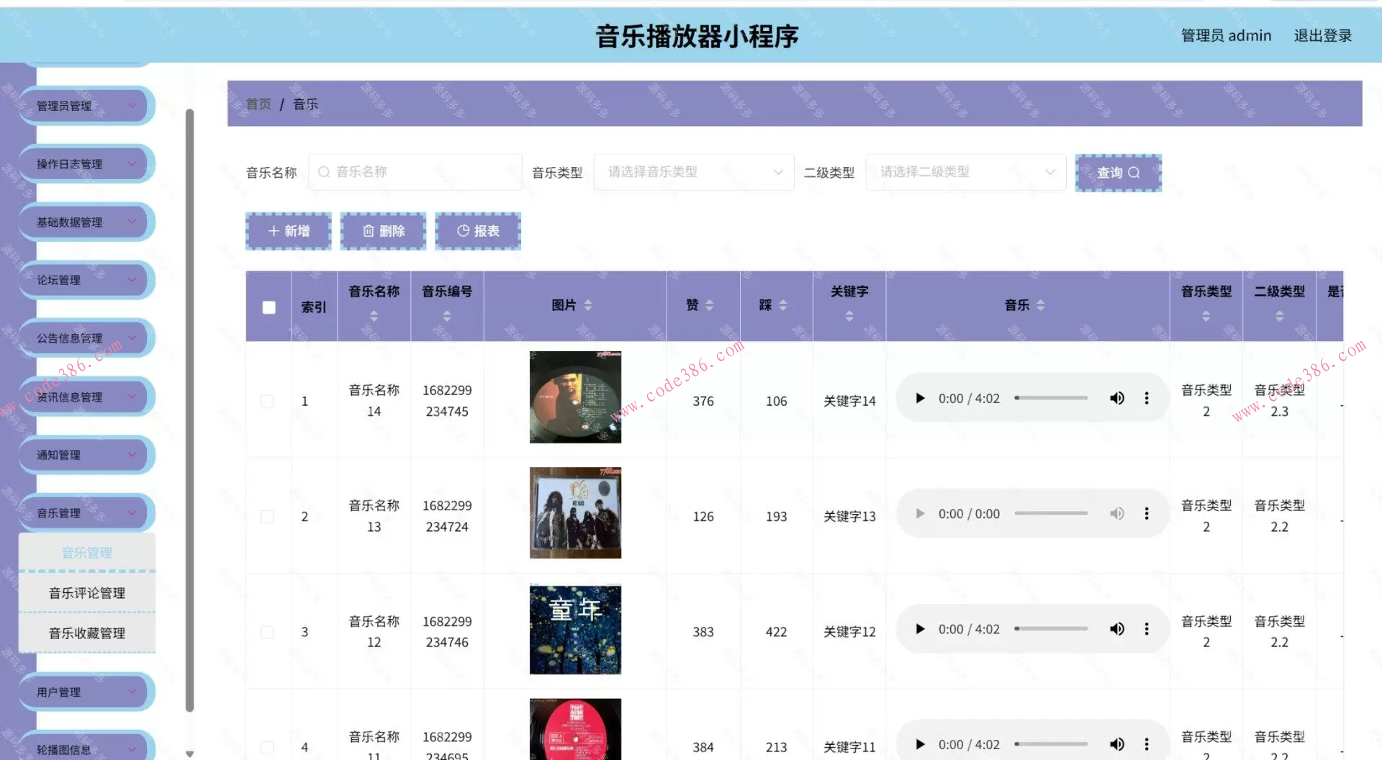Sort the table by 图片 column icon
Viewport: 1382px width, 760px height.
(x=588, y=305)
